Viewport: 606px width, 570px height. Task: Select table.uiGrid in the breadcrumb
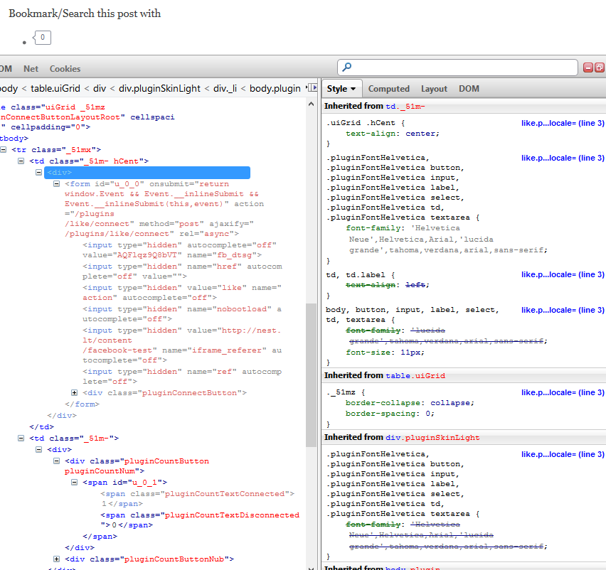(55, 88)
